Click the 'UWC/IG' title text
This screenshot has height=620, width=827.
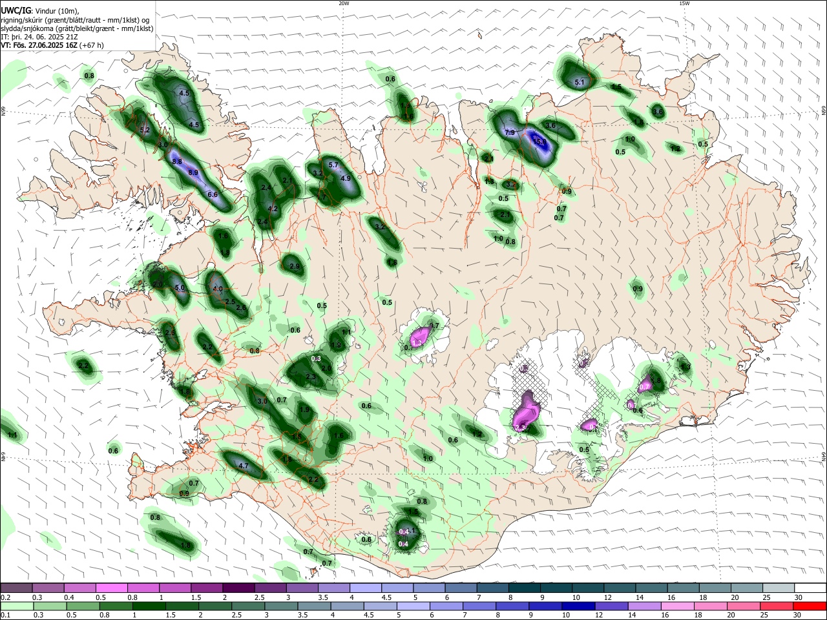click(15, 10)
